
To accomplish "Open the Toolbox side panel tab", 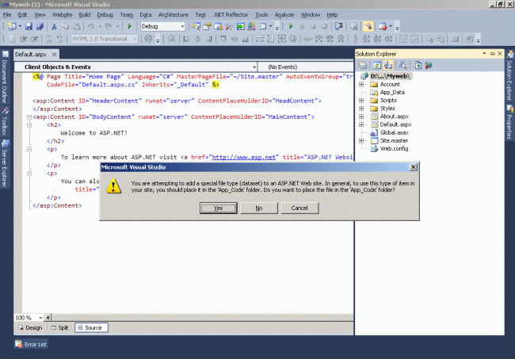I will tap(5, 121).
